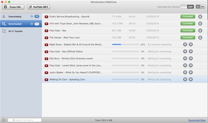Click the Paste URL button
The width and height of the screenshot is (208, 123).
(13, 7)
